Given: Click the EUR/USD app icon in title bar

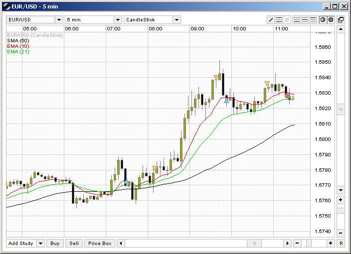Looking at the screenshot, I should 7,6.
